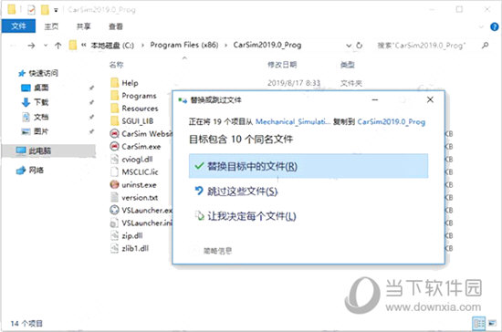Click 本地磁盘 (C:) breadcrumb

[112, 46]
